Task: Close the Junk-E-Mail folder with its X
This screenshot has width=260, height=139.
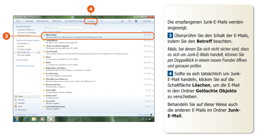Action: pos(39,52)
